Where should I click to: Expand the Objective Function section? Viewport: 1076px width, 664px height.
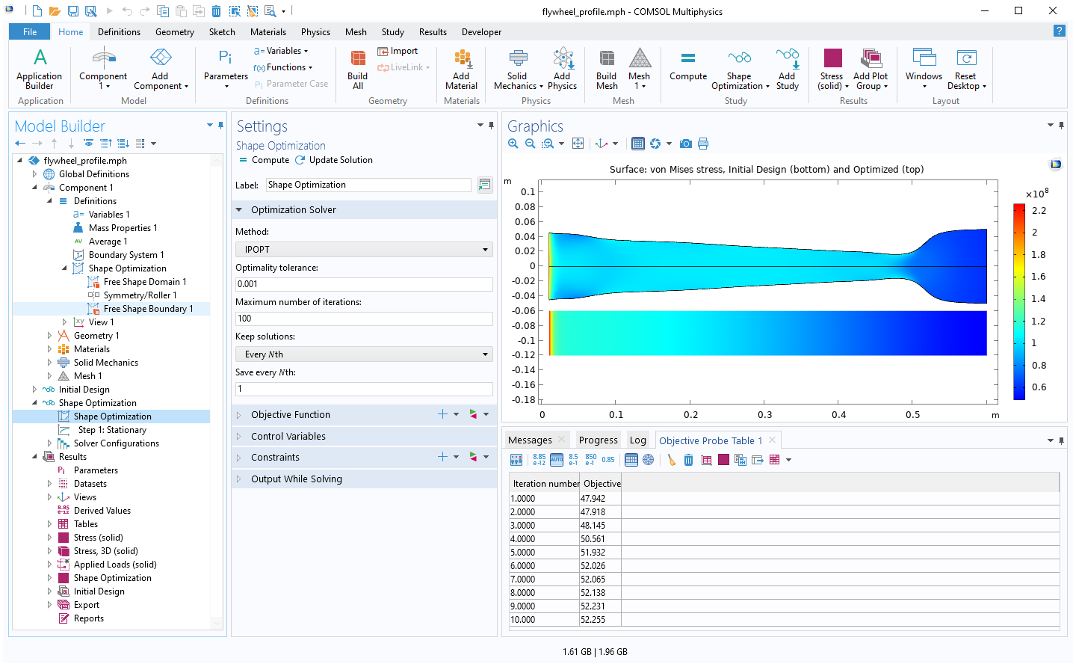tap(291, 415)
